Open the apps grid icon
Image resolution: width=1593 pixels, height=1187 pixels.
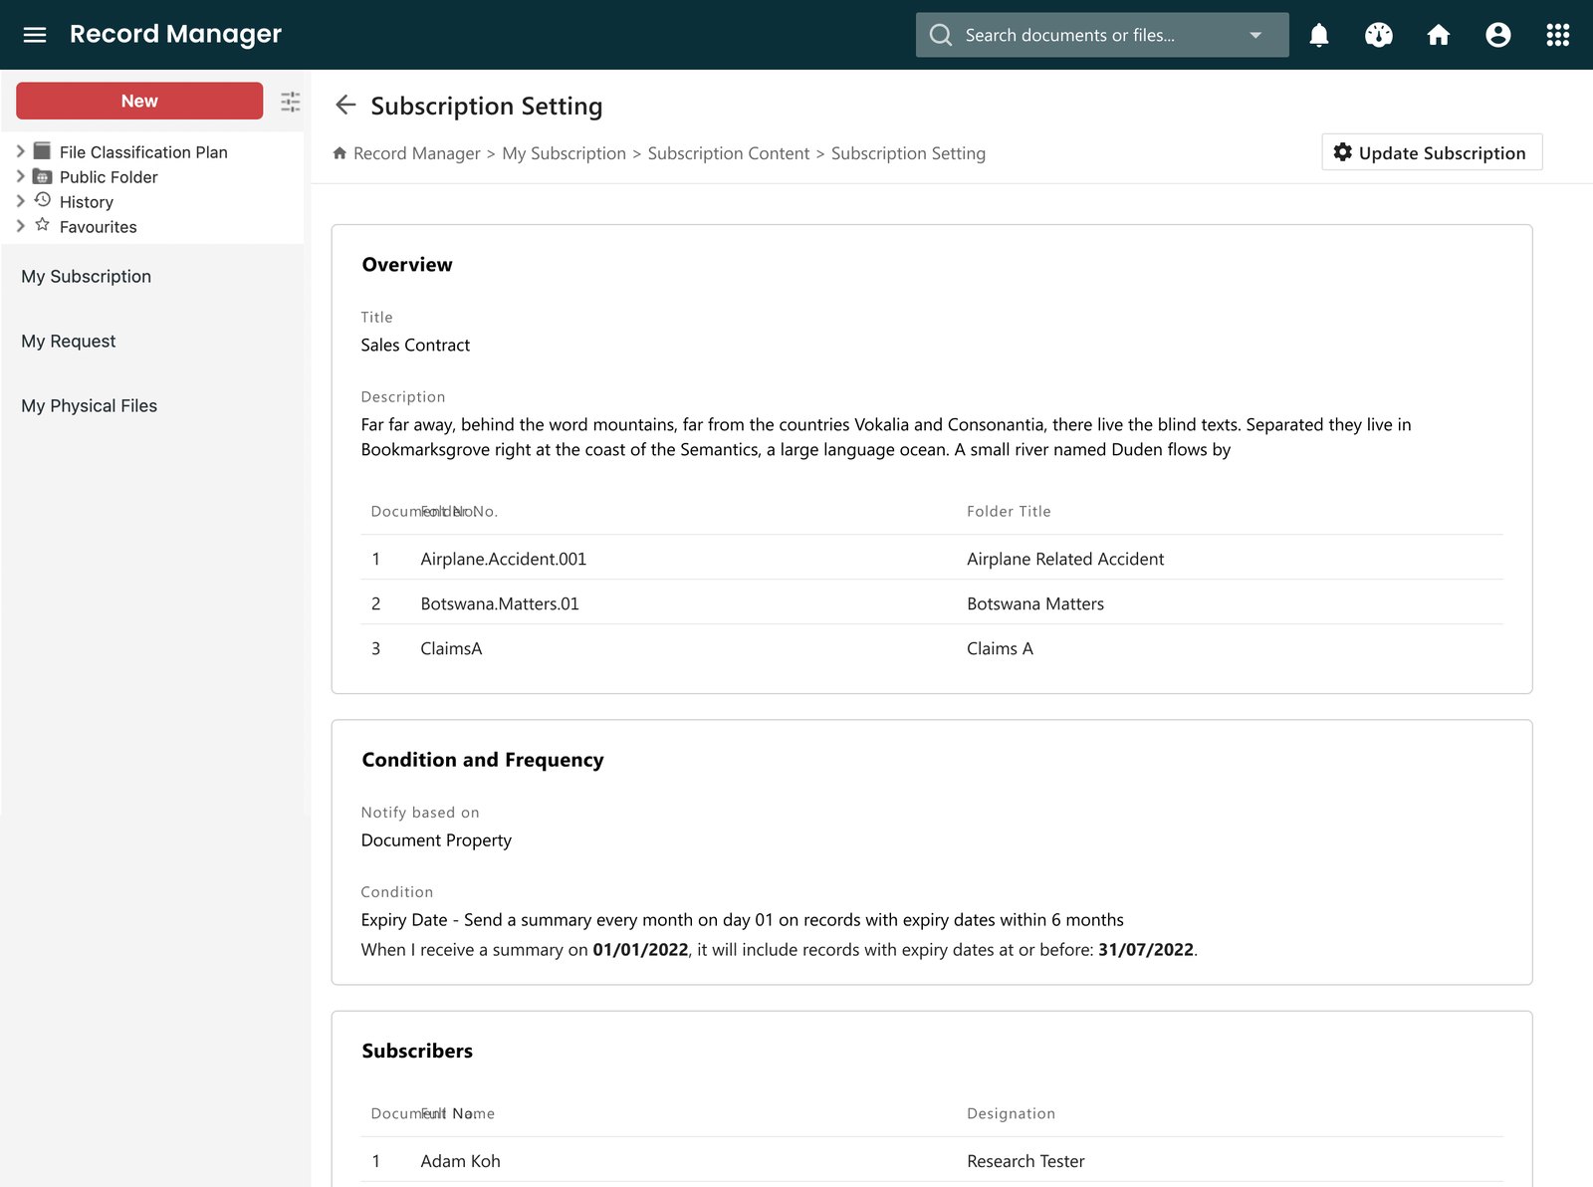1557,35
